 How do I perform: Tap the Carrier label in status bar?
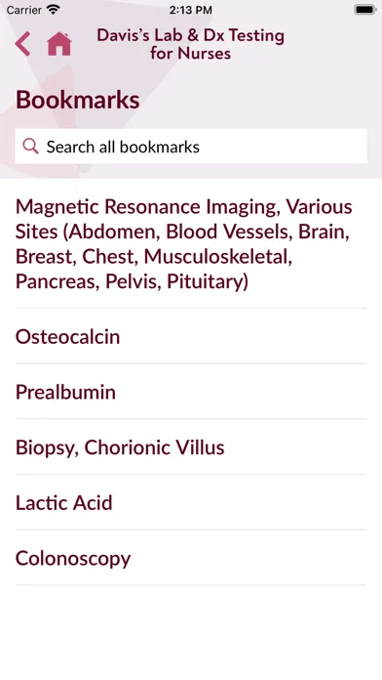[23, 9]
